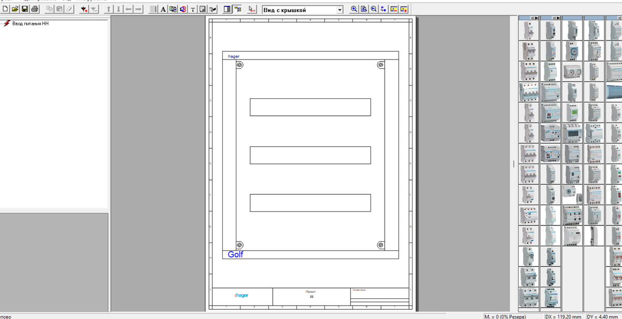This screenshot has height=319, width=622.
Task: Click the 'Проект 22' title block field
Action: coord(312,296)
